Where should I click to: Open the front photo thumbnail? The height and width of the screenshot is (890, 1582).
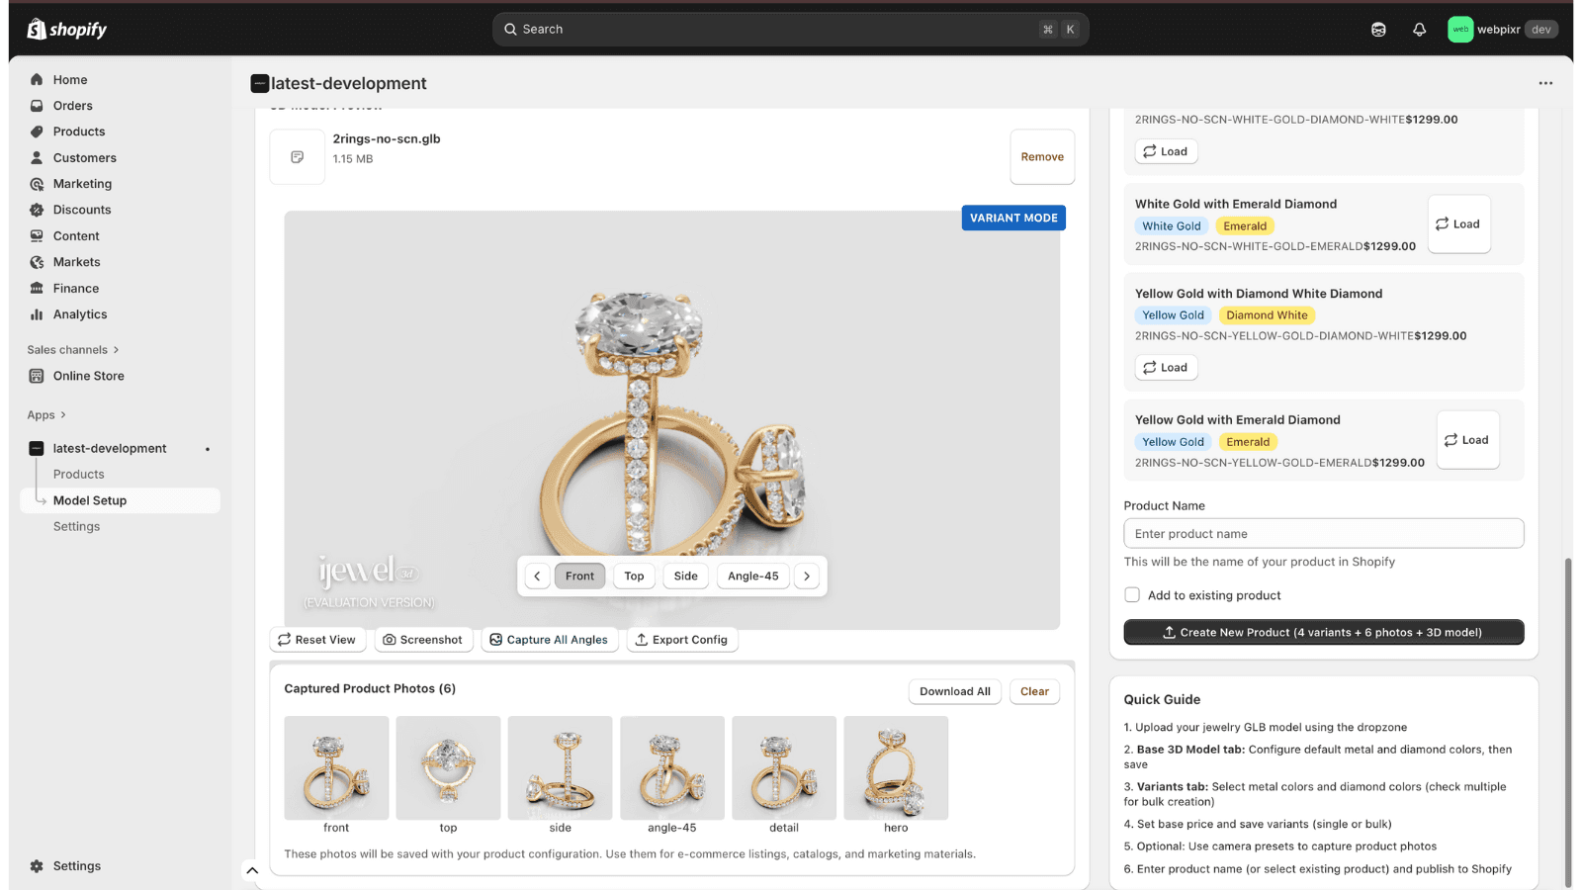[336, 768]
